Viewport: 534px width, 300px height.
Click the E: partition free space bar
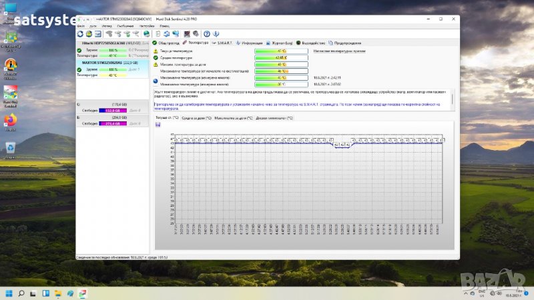point(111,123)
